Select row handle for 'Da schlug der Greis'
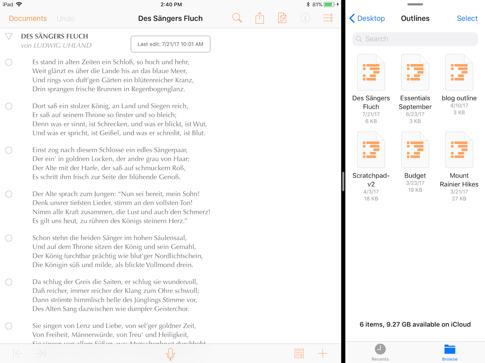Screen dimensions: 485x363 [9, 282]
